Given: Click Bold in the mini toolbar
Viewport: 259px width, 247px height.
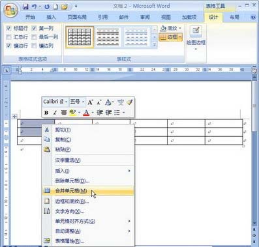Looking at the screenshot, I should 46,113.
